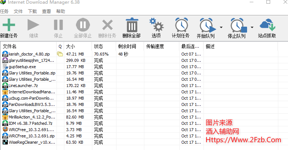288x150 pixels.
Task: Click the 删除全部 trash can icon
Action: point(132,25)
